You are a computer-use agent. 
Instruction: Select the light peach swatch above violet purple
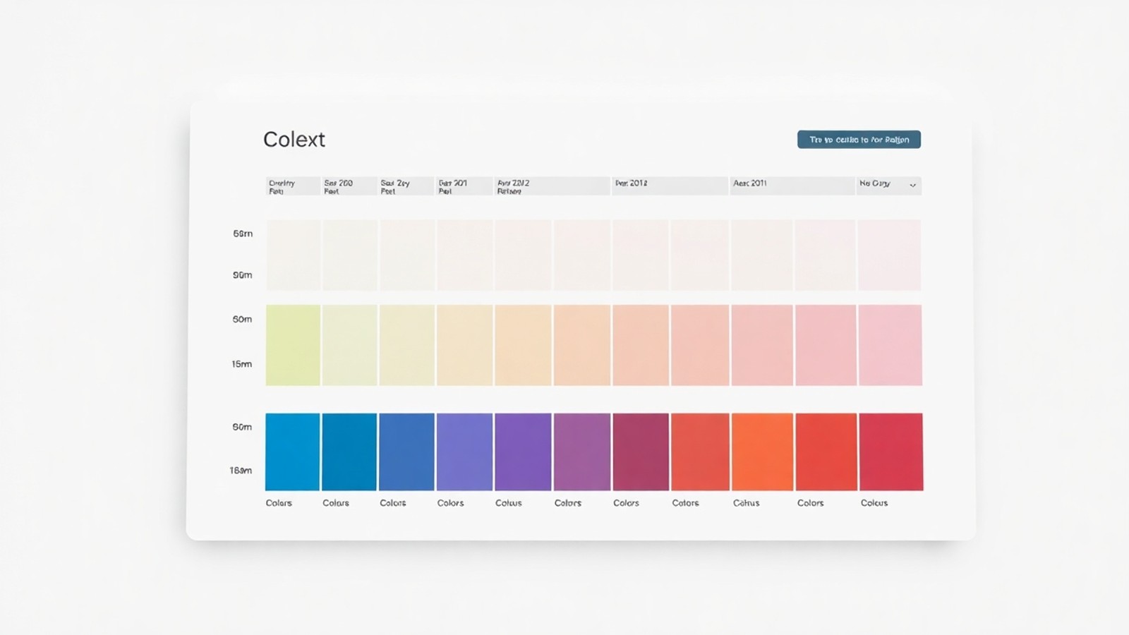(x=523, y=345)
